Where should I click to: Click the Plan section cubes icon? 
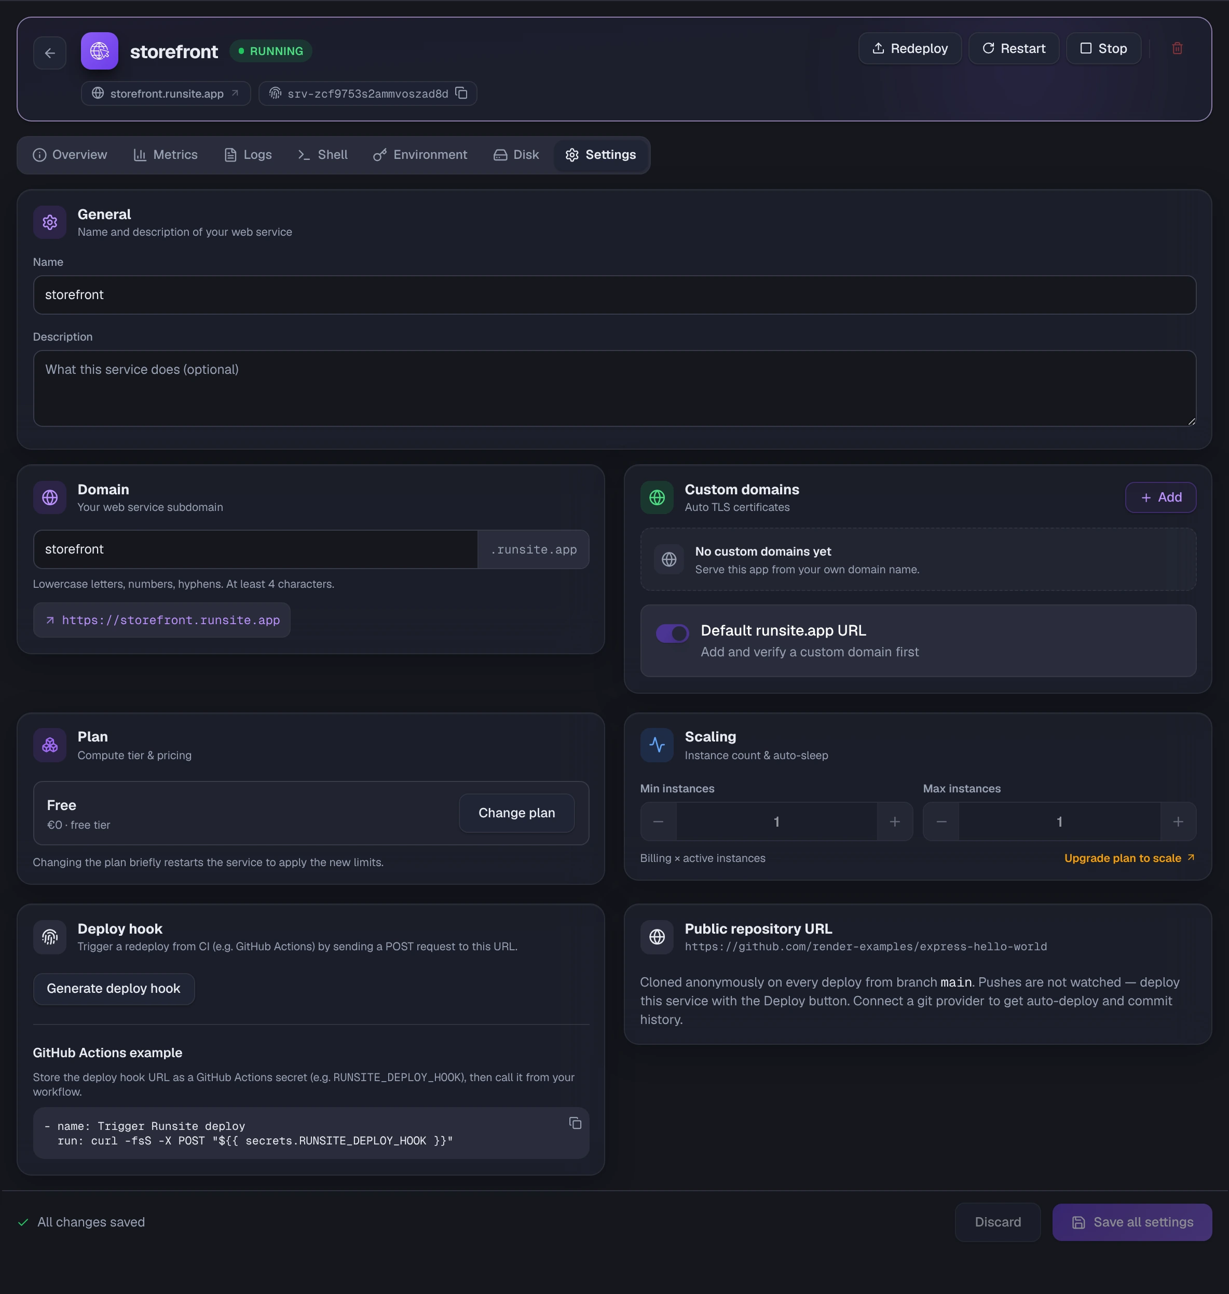50,745
